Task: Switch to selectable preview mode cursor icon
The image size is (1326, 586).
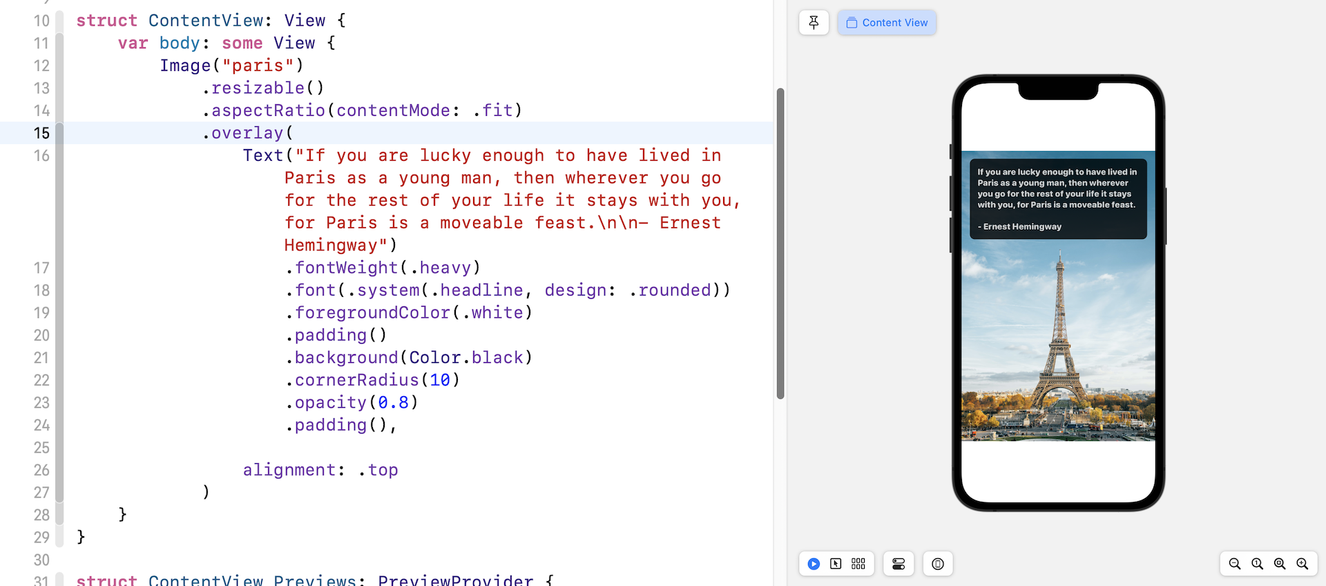Action: click(x=836, y=564)
